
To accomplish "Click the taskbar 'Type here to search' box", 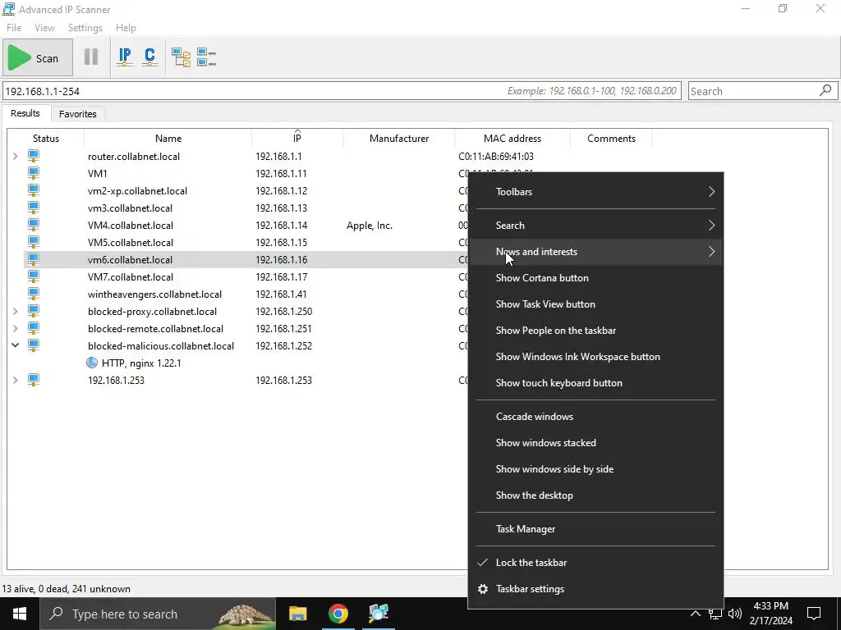I will tap(159, 614).
